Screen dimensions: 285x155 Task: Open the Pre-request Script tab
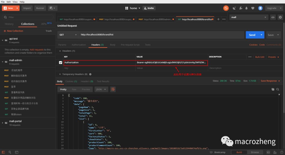[130, 45]
